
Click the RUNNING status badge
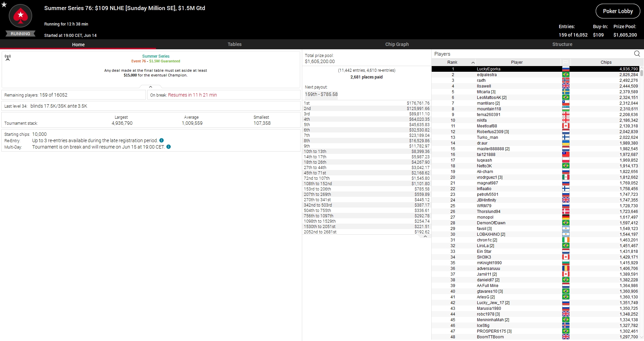coord(20,34)
